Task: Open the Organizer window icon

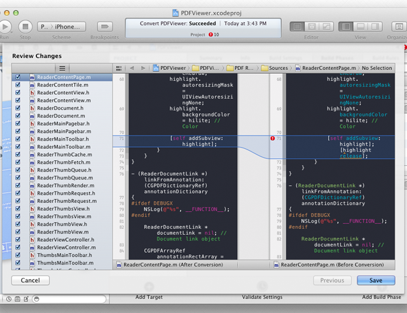Action: (399, 27)
